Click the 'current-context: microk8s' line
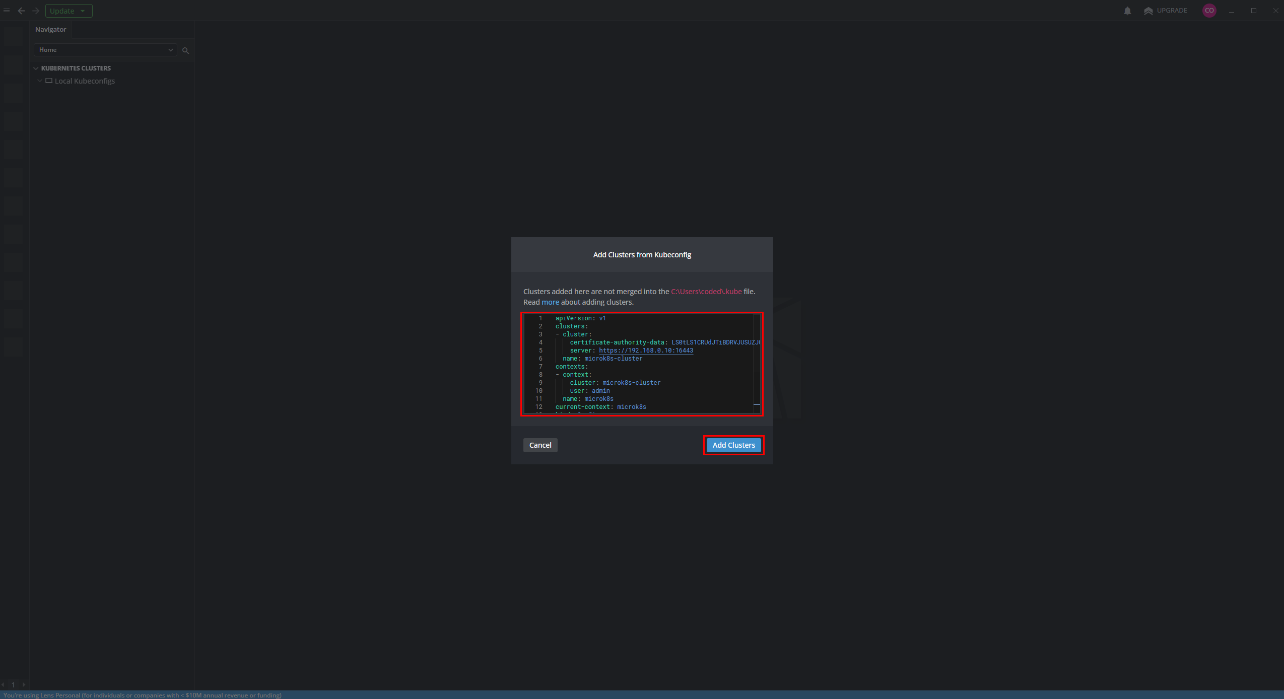 600,407
